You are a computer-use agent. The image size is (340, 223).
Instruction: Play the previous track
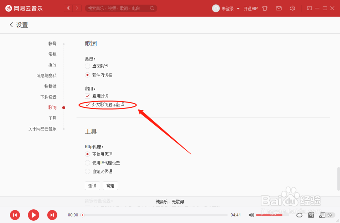15,215
